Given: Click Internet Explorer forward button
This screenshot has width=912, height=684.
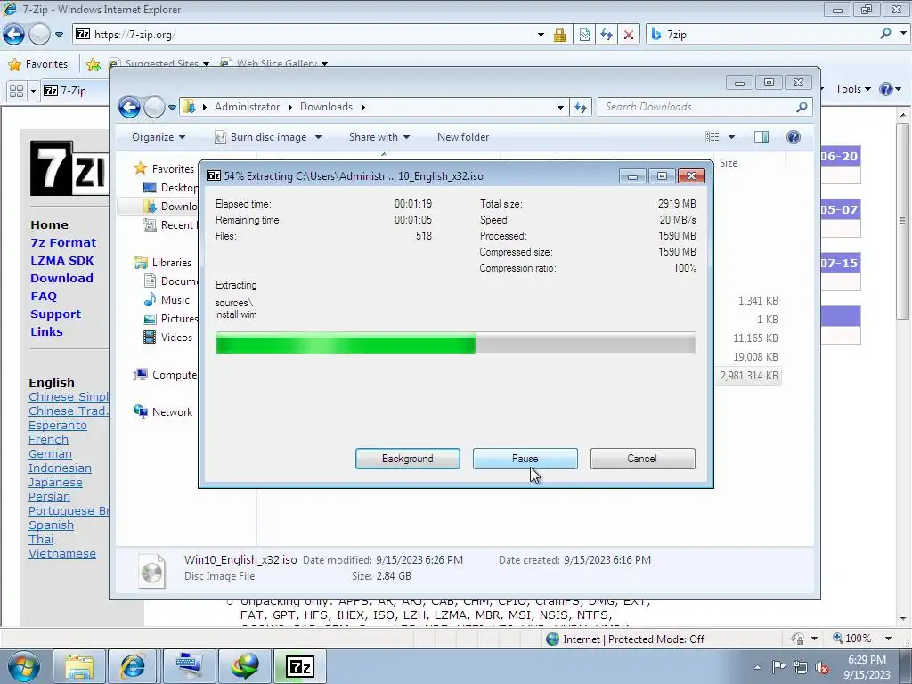Looking at the screenshot, I should [x=39, y=35].
